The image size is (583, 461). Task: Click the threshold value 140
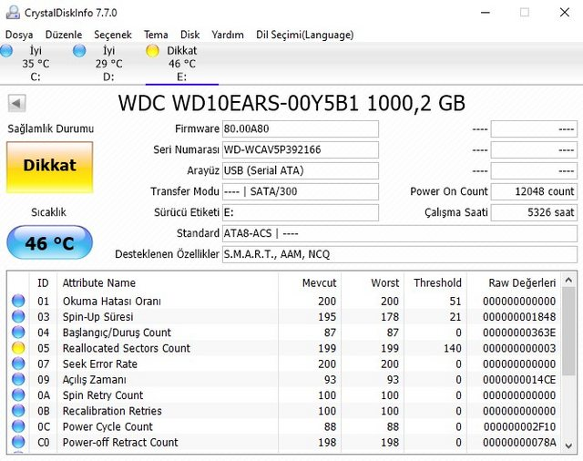(x=452, y=348)
